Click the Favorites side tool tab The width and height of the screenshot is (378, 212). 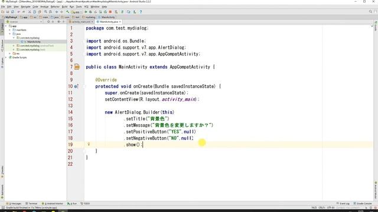pos(2,172)
